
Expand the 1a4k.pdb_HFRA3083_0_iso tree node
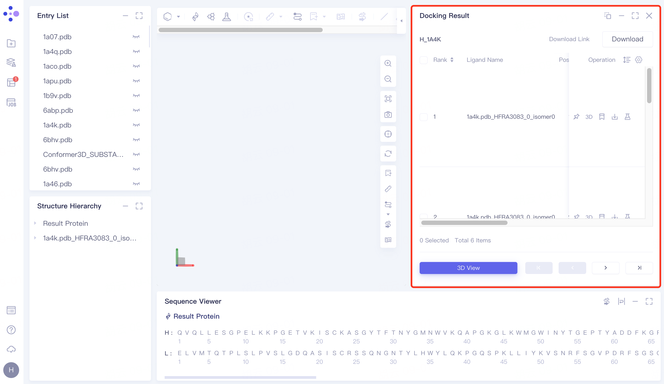pyautogui.click(x=35, y=238)
